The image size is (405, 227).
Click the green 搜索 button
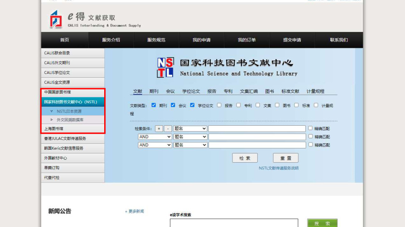[x=322, y=223]
